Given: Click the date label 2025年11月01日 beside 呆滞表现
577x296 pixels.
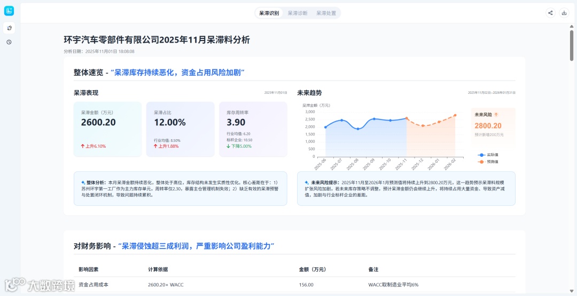Looking at the screenshot, I should [276, 93].
